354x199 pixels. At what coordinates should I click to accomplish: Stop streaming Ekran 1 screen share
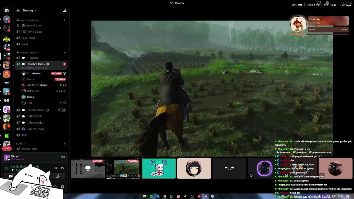[63, 157]
